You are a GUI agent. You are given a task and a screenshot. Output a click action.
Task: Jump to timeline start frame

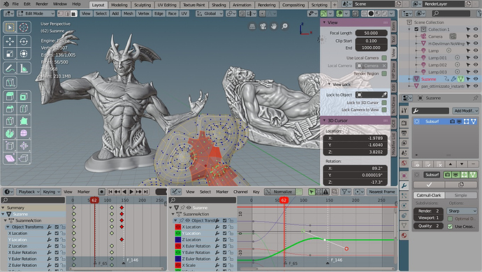[110, 192]
